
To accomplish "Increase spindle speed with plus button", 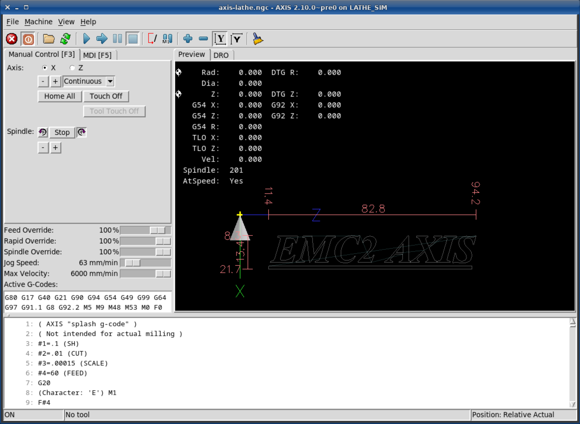I will pyautogui.click(x=56, y=148).
